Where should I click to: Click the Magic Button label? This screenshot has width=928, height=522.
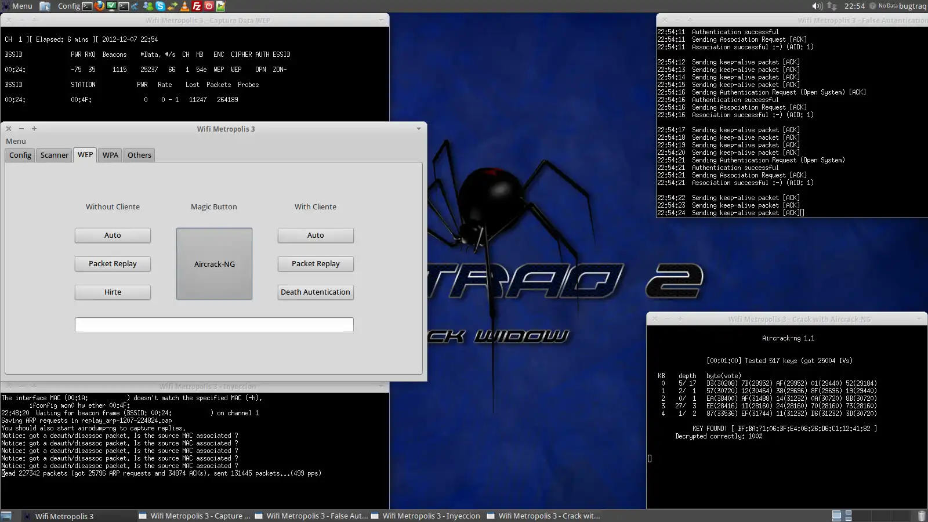pyautogui.click(x=214, y=206)
